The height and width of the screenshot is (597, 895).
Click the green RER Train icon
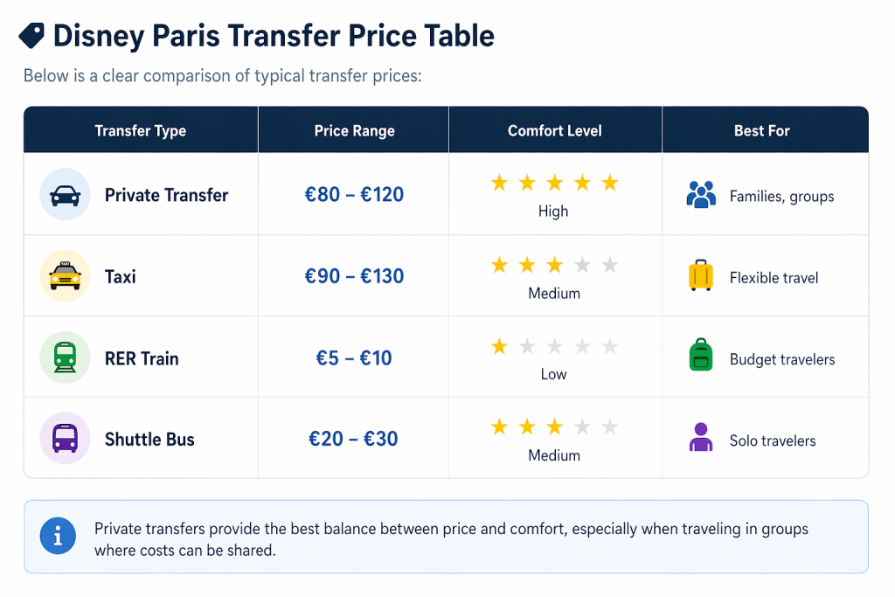coord(66,358)
